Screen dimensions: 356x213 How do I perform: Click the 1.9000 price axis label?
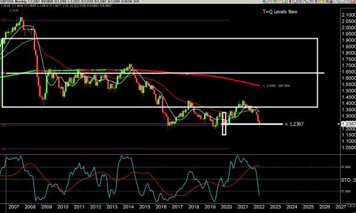349,40
